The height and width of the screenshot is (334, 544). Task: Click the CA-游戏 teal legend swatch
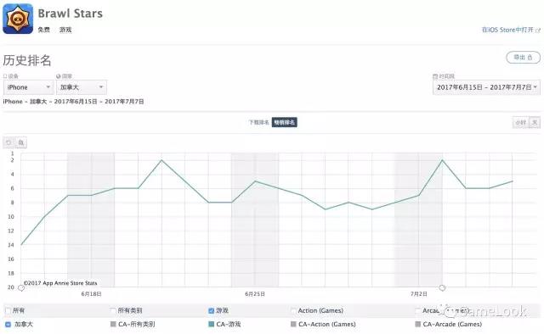coord(211,325)
